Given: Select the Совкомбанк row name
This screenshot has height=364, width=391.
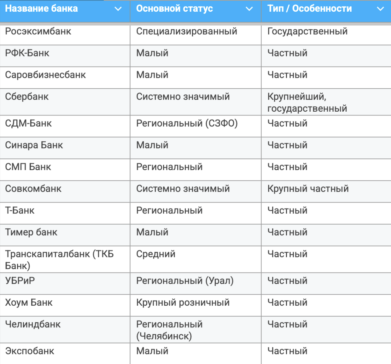Looking at the screenshot, I should pos(33,189).
